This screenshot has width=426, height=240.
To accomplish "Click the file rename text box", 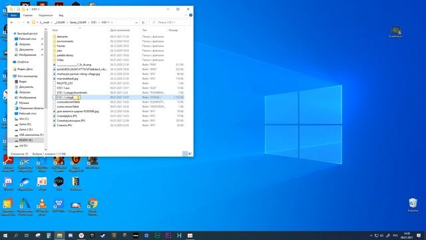I will click(68, 97).
